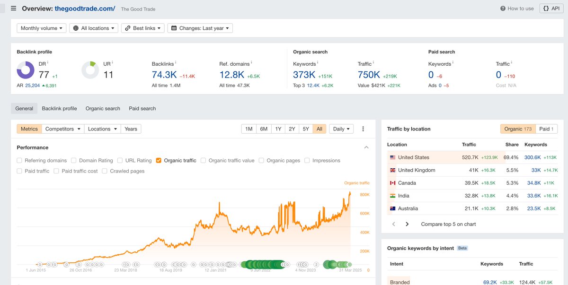The image size is (568, 285).
Task: Open the Monthly volume dropdown
Action: point(41,28)
